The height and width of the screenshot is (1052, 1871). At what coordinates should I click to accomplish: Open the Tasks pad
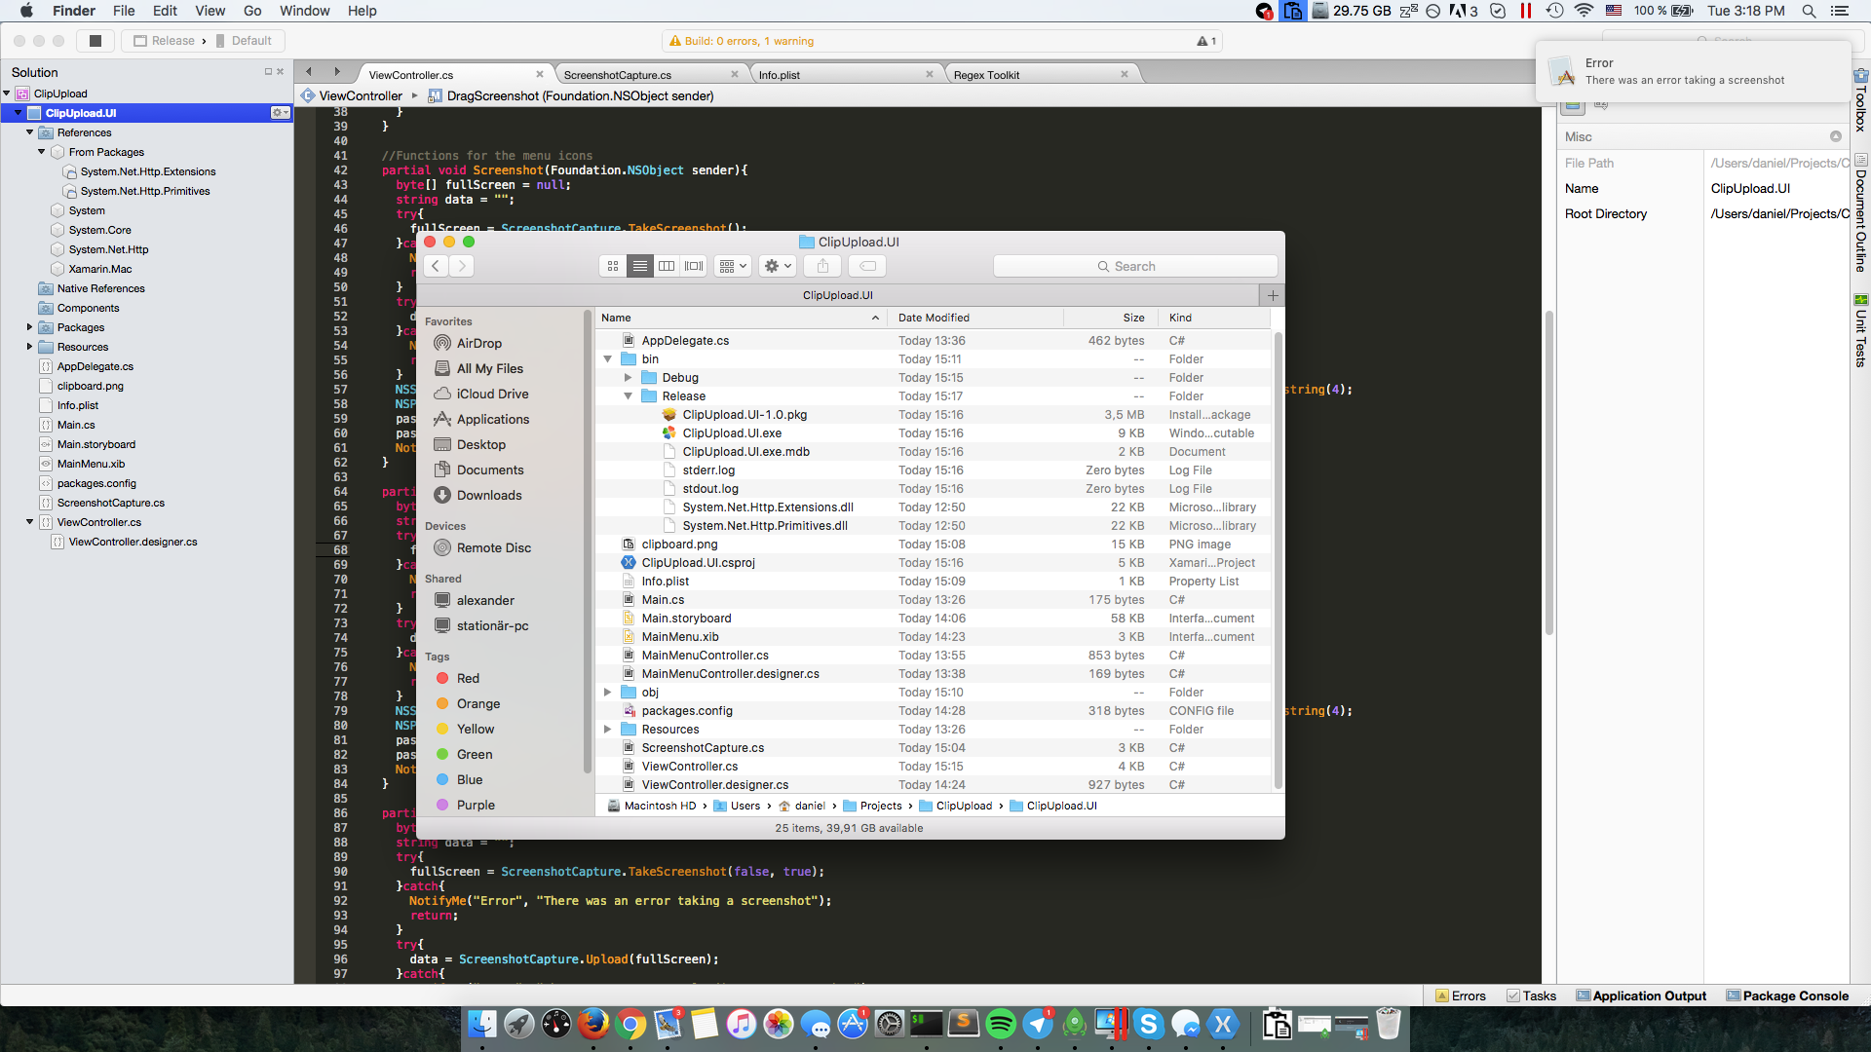pos(1531,996)
